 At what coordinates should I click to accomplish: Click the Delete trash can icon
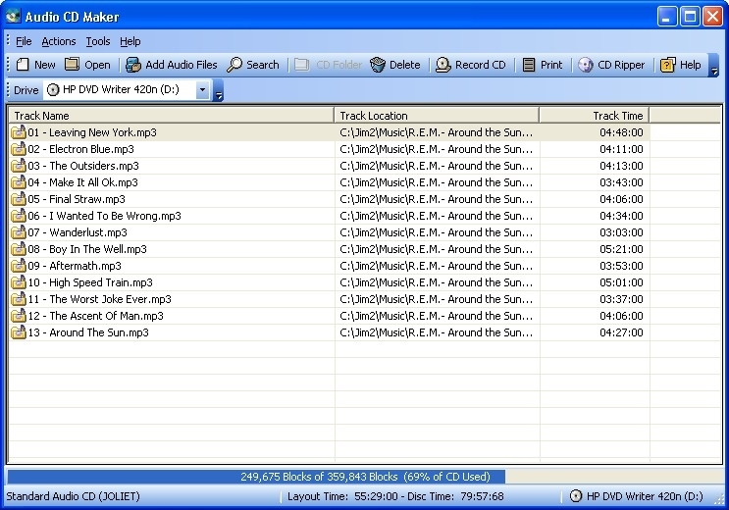click(x=378, y=65)
